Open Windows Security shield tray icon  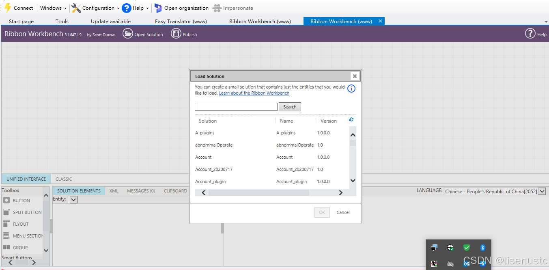tap(450, 248)
